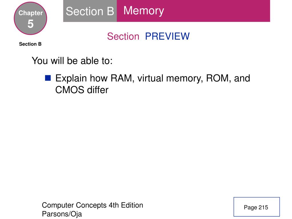Click the Computer Concepts 4th Edition footer
This screenshot has width=292, height=219.
(x=92, y=205)
